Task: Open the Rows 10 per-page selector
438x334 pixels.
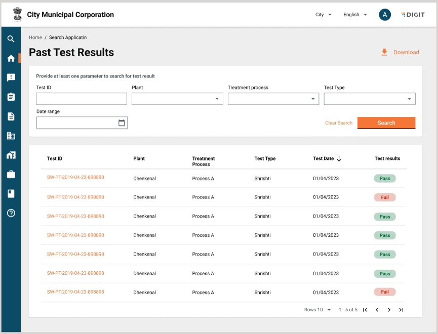Action: tap(317, 310)
